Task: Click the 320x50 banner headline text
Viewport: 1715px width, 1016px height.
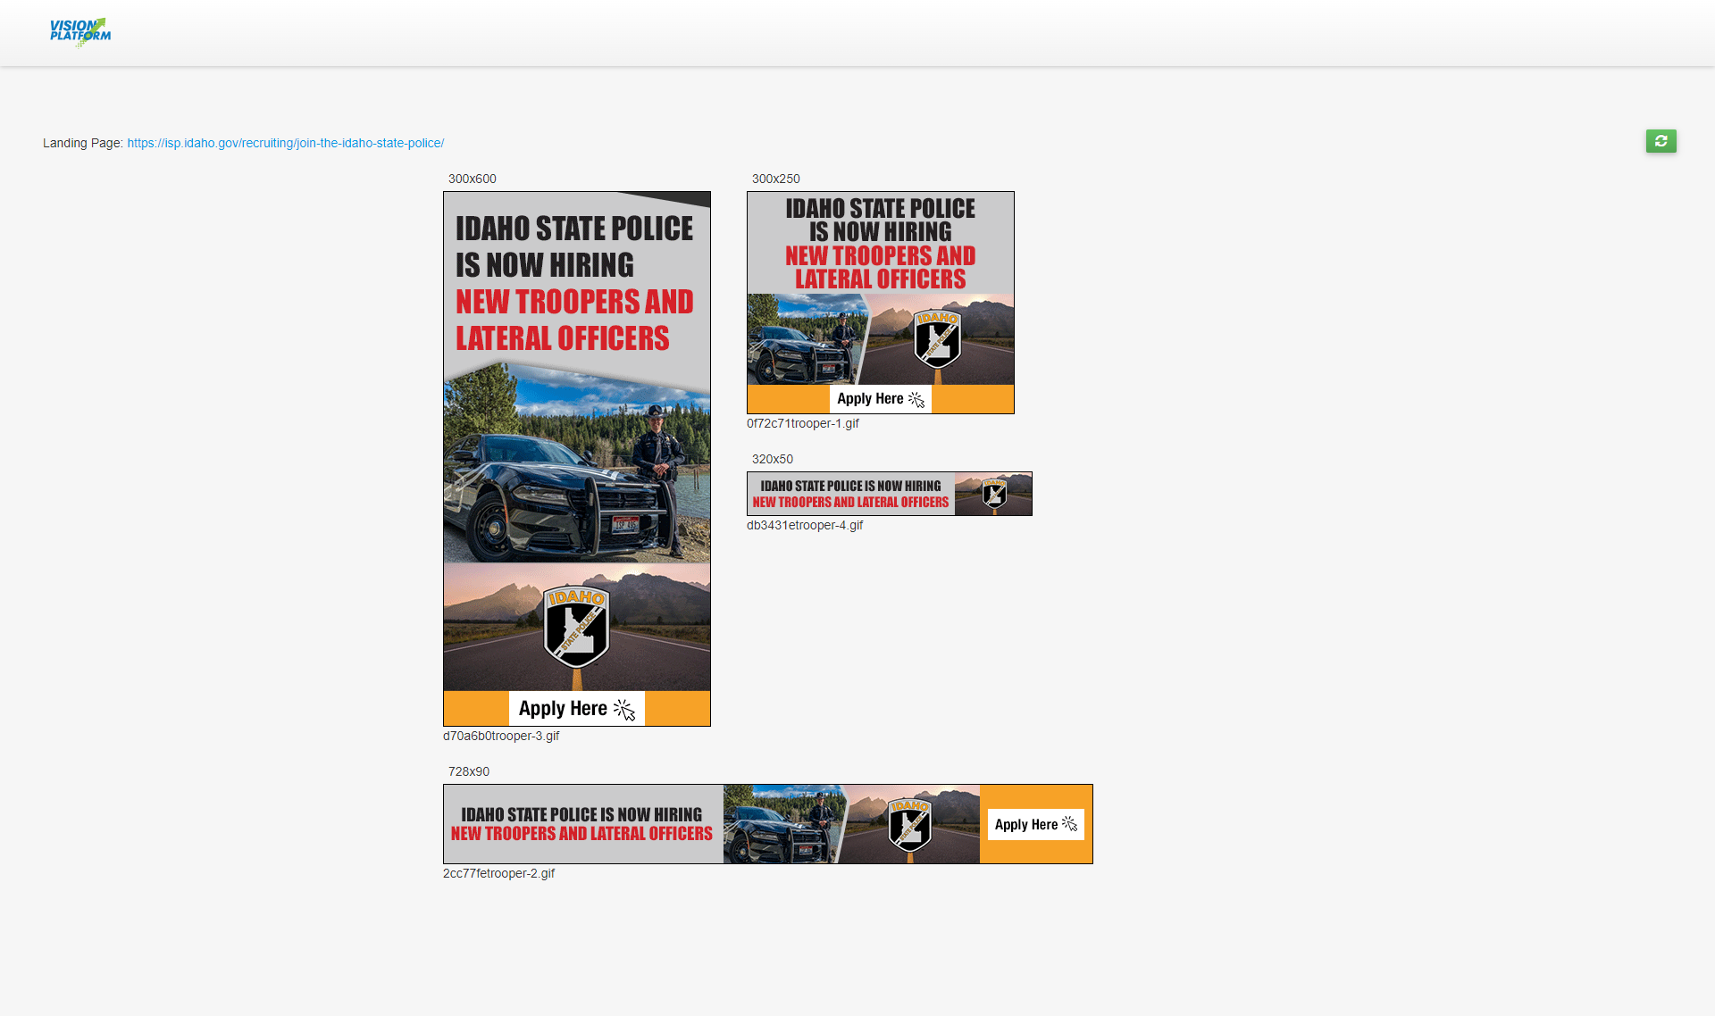Action: point(850,494)
